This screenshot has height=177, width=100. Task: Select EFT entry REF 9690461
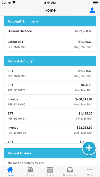click(50, 116)
